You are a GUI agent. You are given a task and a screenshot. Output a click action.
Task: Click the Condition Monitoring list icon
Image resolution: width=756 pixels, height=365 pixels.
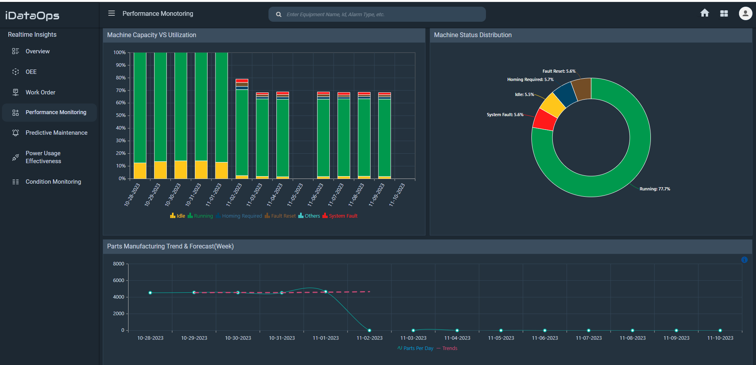click(15, 181)
